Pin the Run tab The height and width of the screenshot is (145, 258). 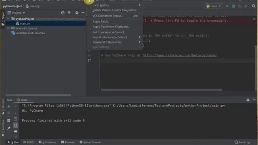click(x=9, y=128)
